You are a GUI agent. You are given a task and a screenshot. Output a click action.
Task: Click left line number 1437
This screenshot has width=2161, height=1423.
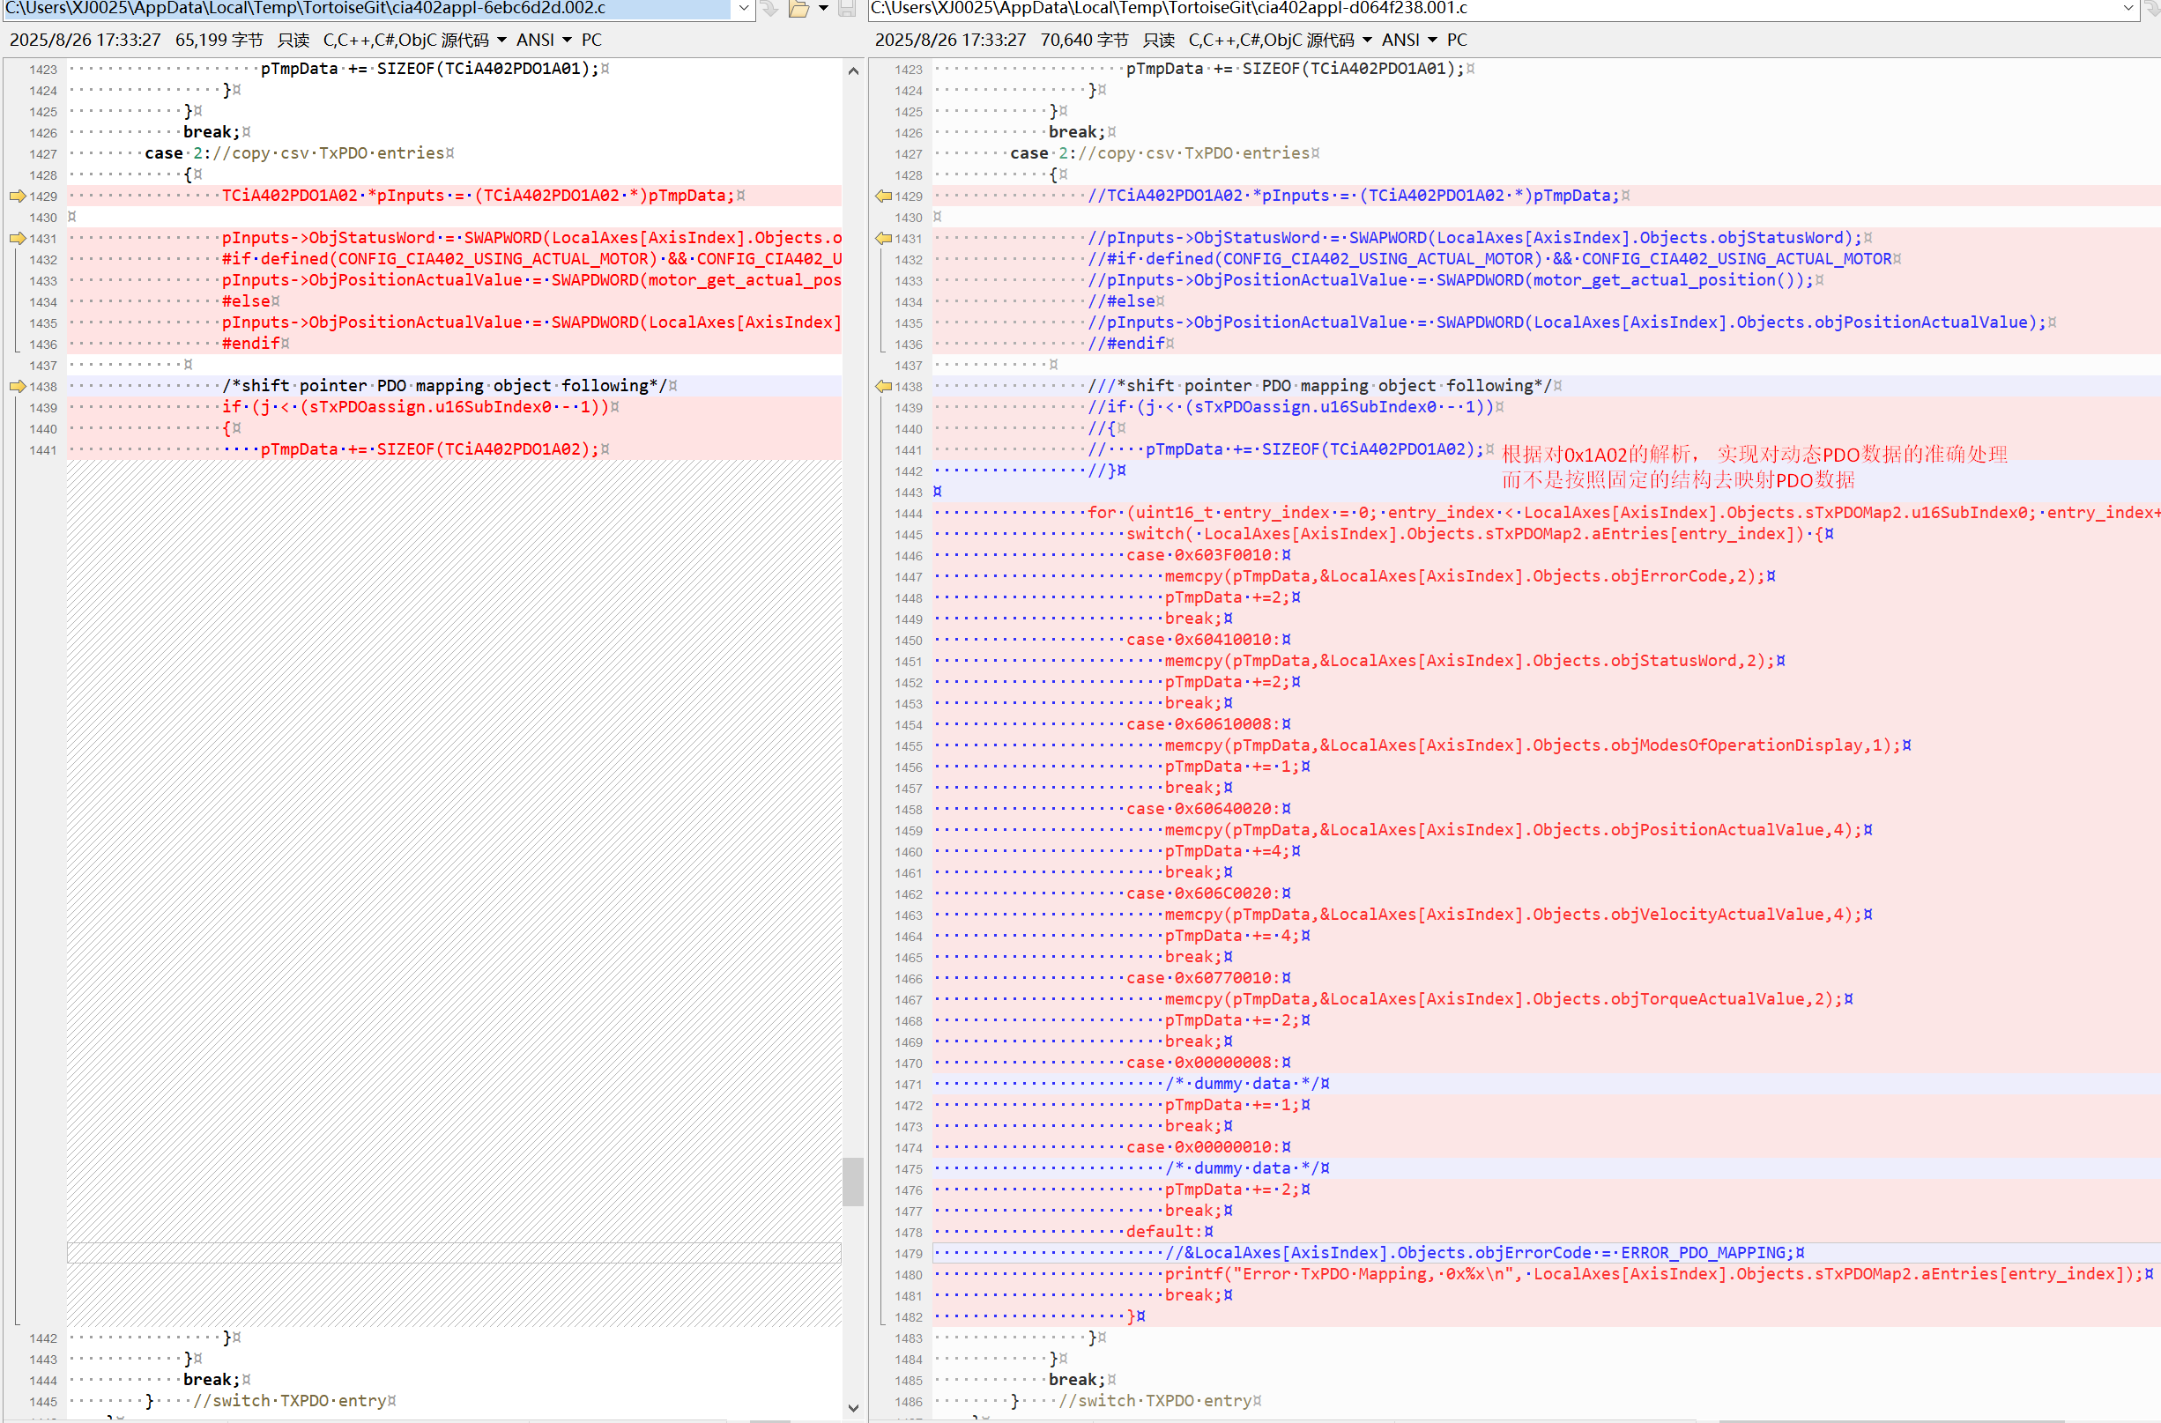pos(42,366)
